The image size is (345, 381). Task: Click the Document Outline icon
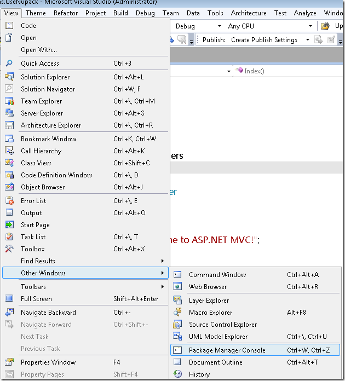pos(177,362)
